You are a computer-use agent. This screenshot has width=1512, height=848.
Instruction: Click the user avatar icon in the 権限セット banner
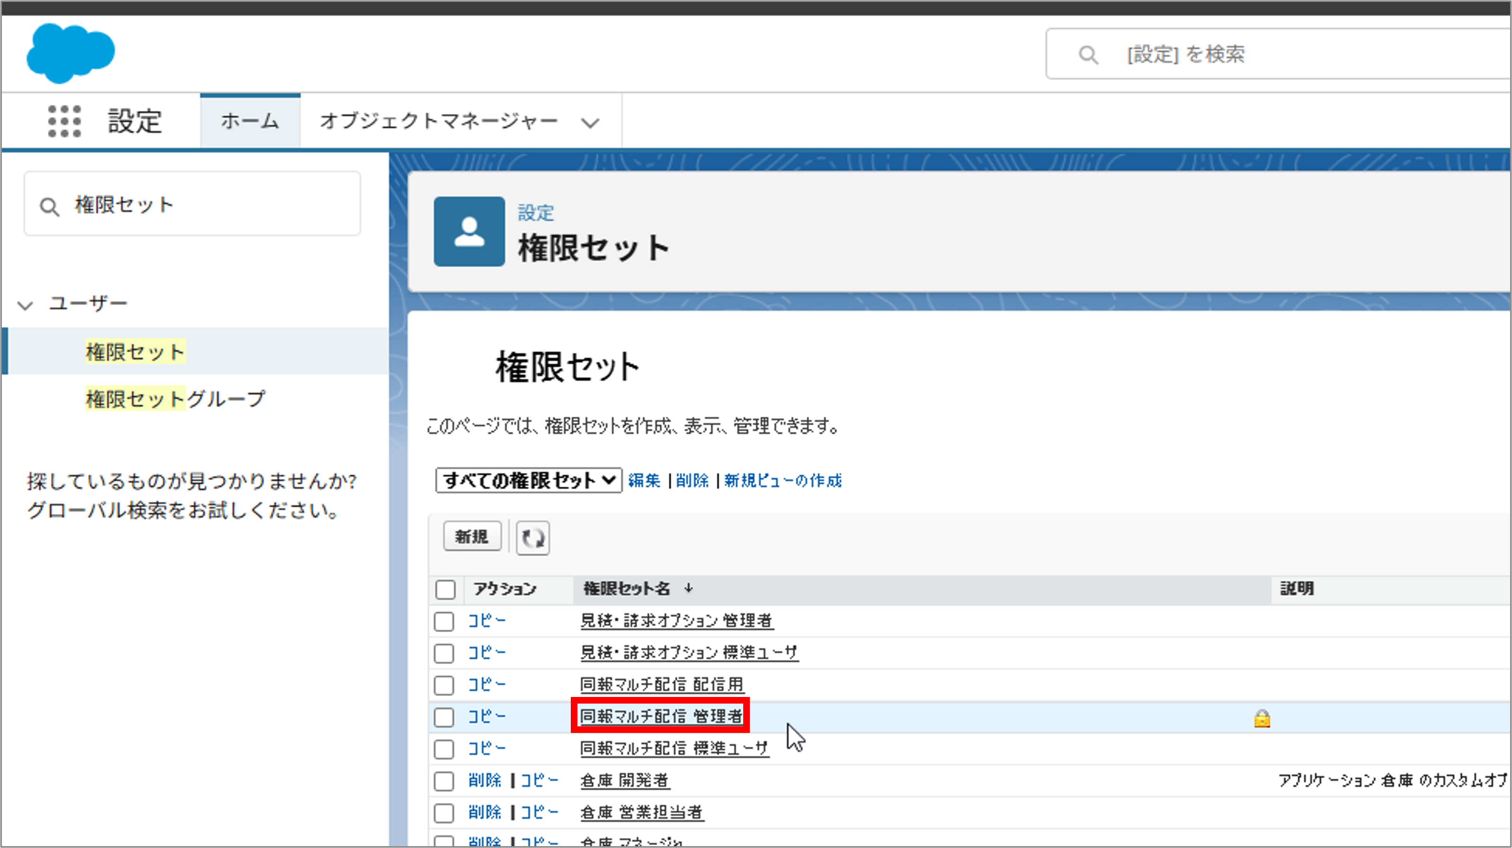468,231
